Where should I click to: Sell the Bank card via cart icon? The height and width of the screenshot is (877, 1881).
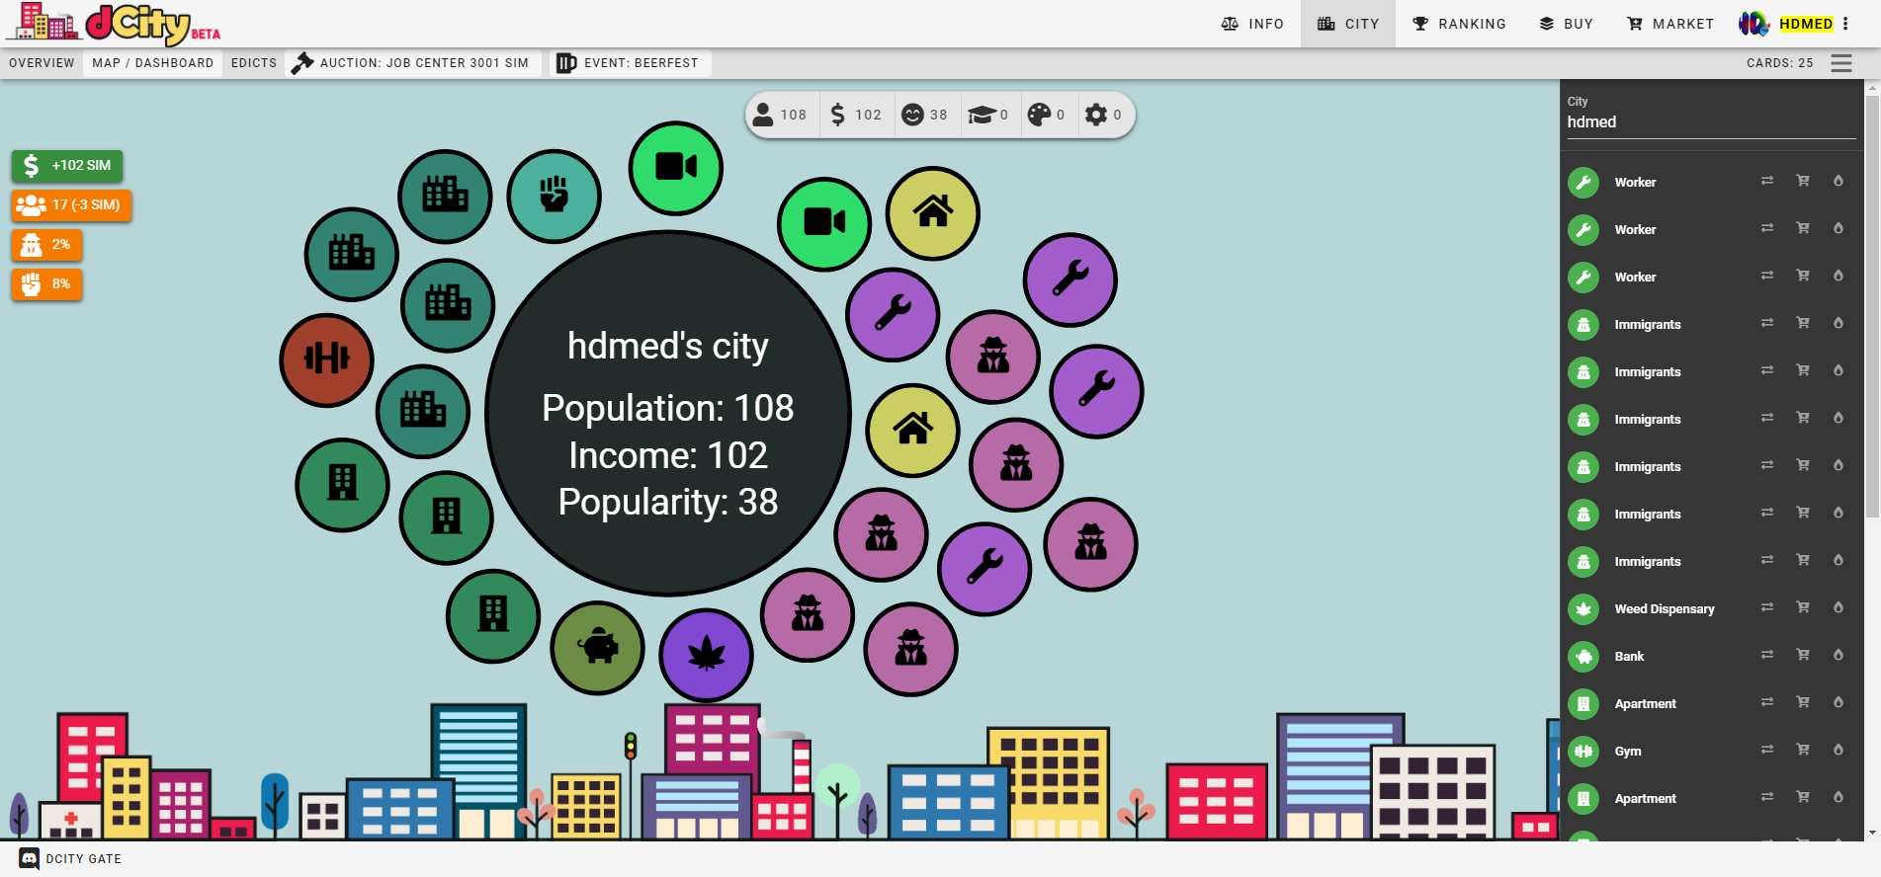[x=1803, y=655]
